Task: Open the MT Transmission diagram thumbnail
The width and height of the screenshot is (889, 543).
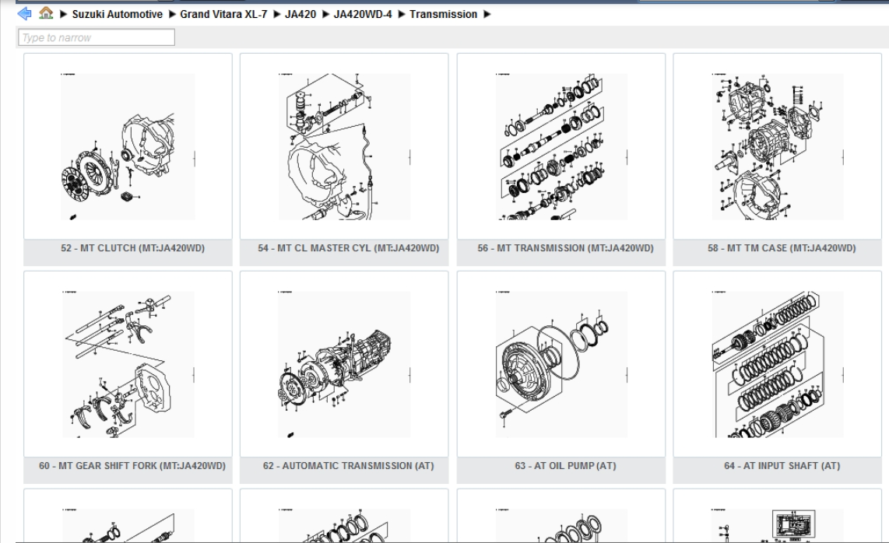Action: pyautogui.click(x=561, y=146)
